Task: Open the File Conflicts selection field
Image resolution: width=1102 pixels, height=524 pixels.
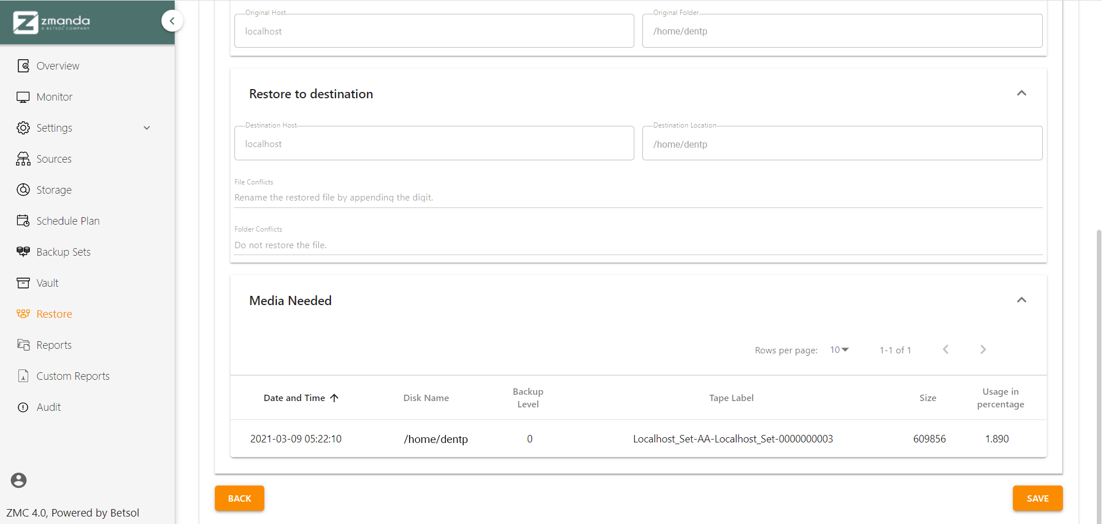Action: 638,198
